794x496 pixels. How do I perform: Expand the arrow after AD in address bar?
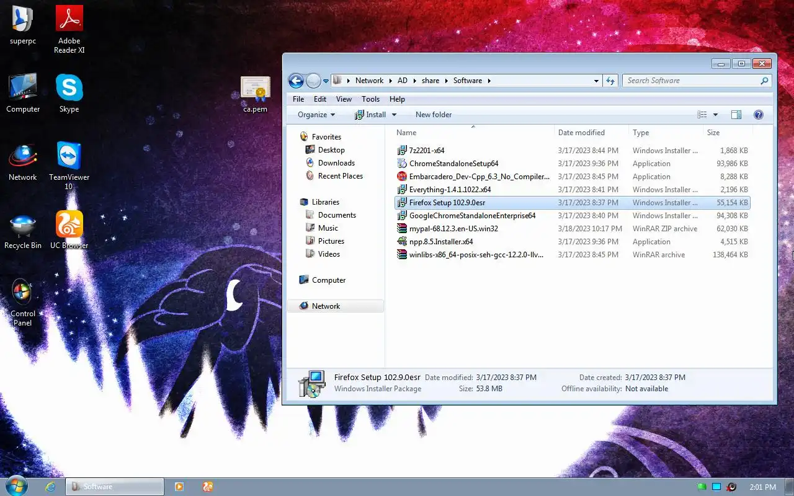[x=414, y=81]
